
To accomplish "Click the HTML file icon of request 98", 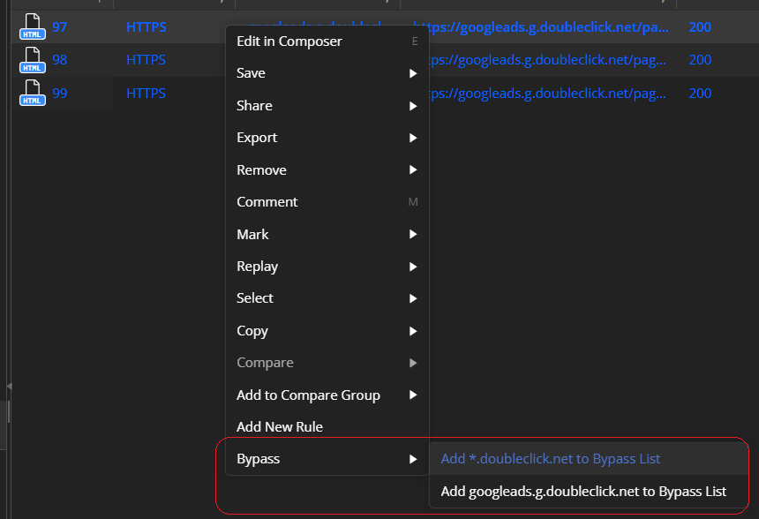I will click(32, 60).
